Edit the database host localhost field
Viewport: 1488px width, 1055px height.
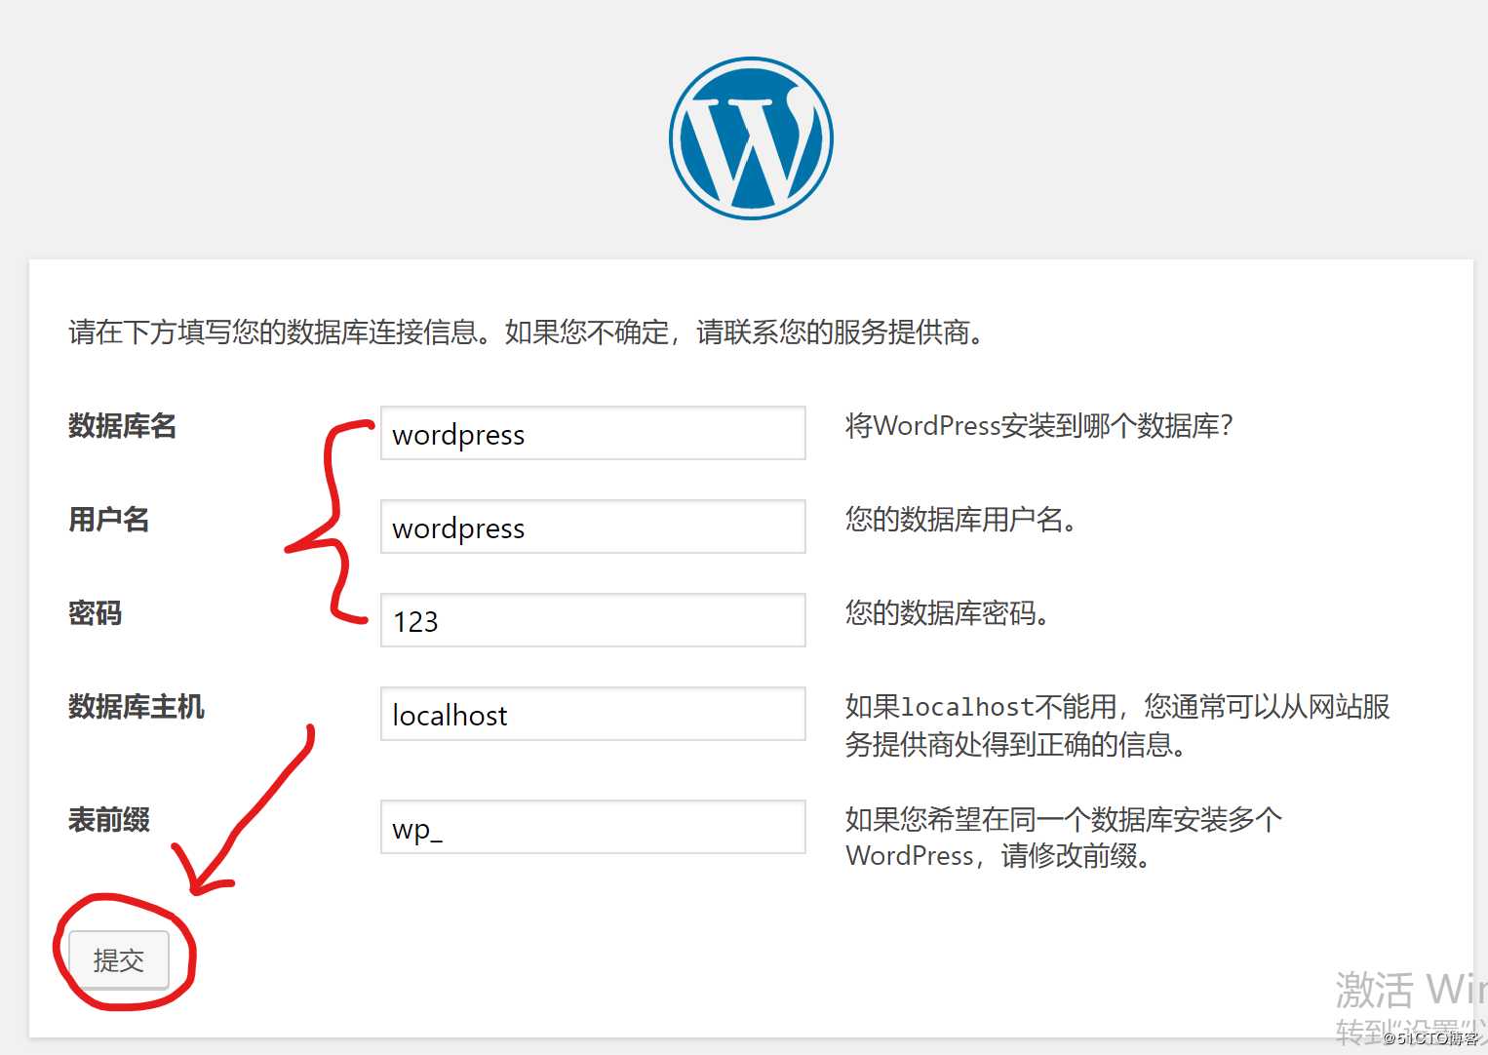point(593,714)
